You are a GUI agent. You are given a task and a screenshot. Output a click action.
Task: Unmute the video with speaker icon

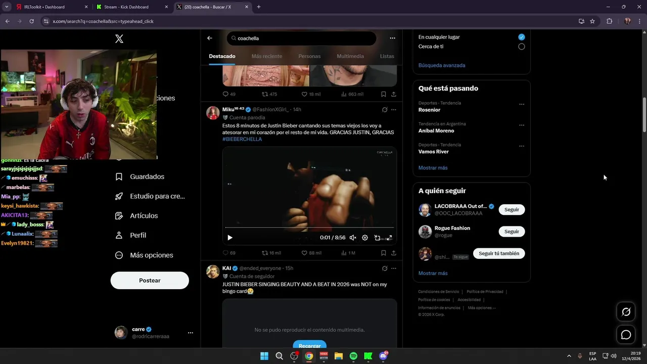click(353, 238)
